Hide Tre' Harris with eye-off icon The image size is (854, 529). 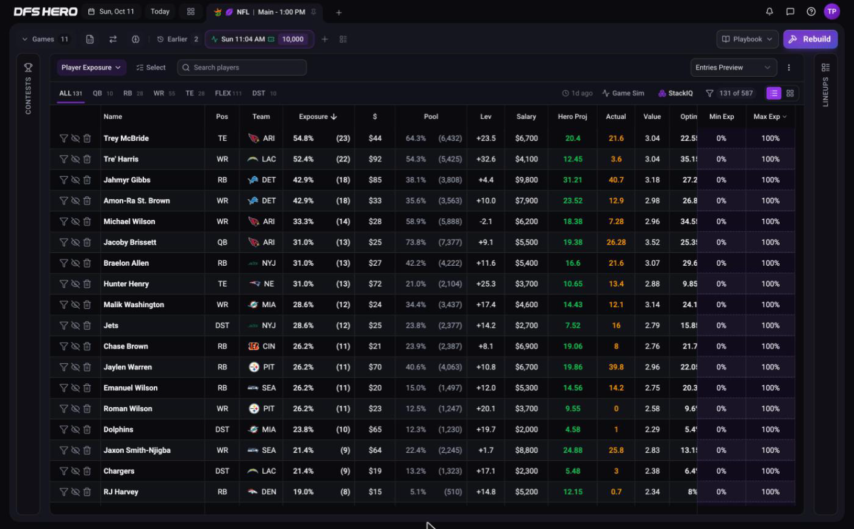click(76, 159)
